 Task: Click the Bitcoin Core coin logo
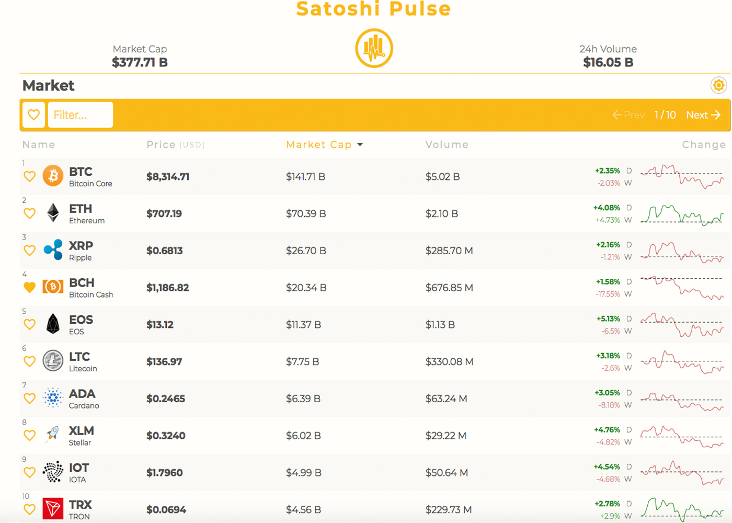click(x=53, y=176)
